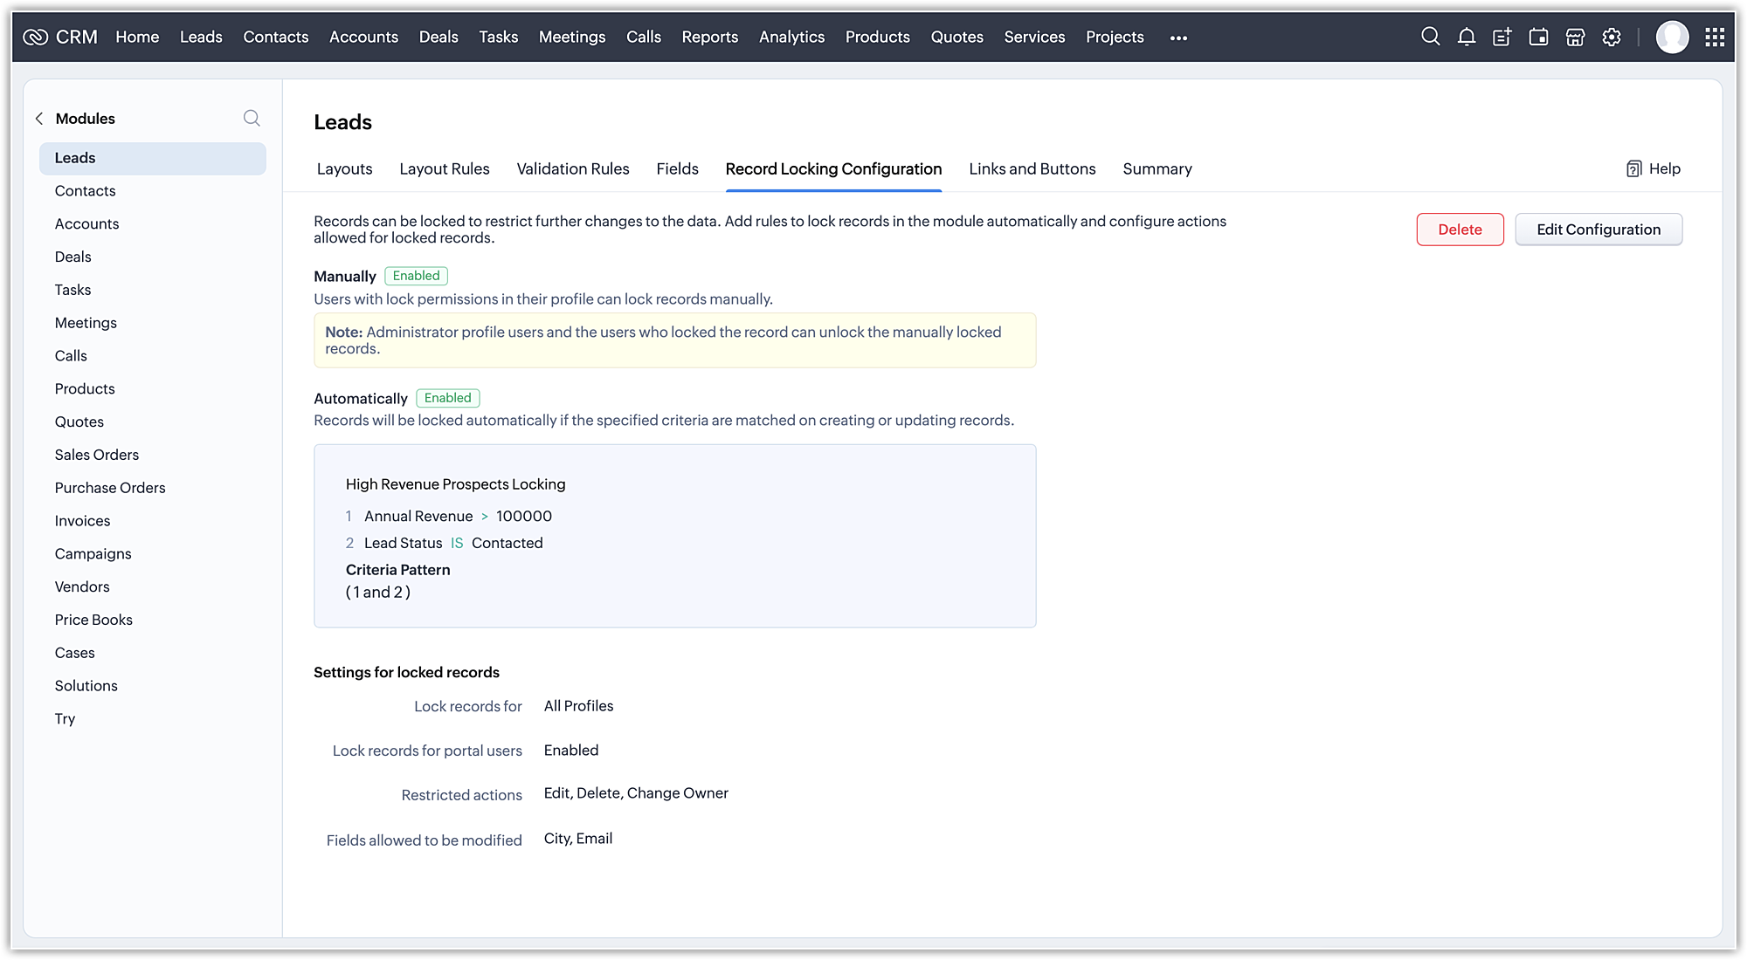Go back using Modules chevron arrow
1747x960 pixels.
point(39,119)
